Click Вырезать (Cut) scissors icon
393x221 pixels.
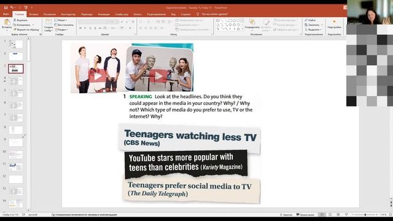point(15,20)
